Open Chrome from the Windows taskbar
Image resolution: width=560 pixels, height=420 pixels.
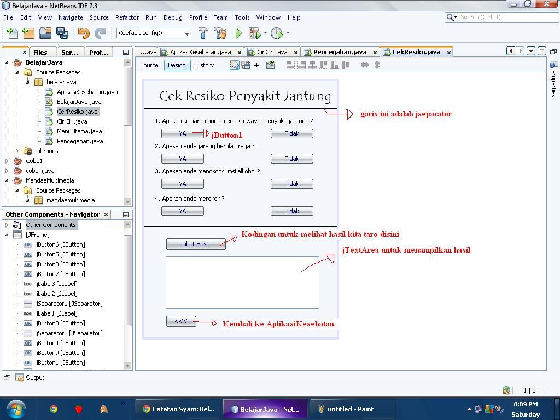(x=54, y=409)
